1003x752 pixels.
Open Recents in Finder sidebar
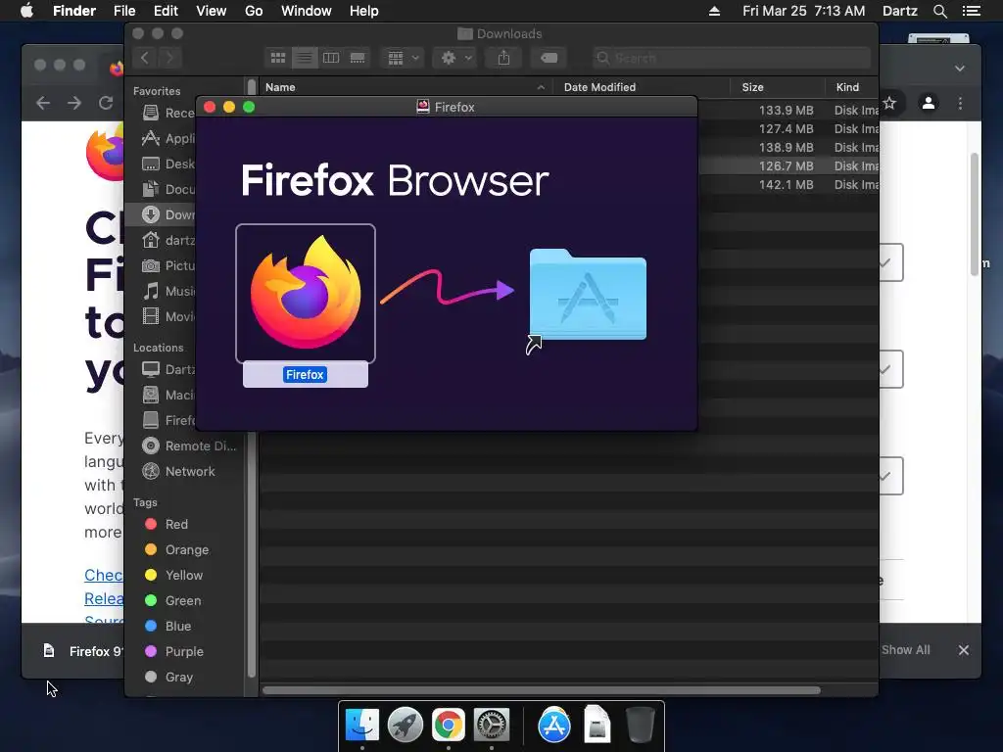[168, 114]
